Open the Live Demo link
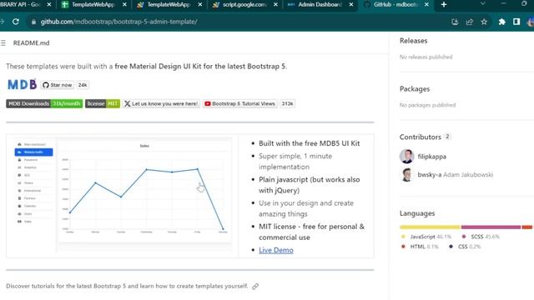The image size is (534, 300). pos(276,250)
